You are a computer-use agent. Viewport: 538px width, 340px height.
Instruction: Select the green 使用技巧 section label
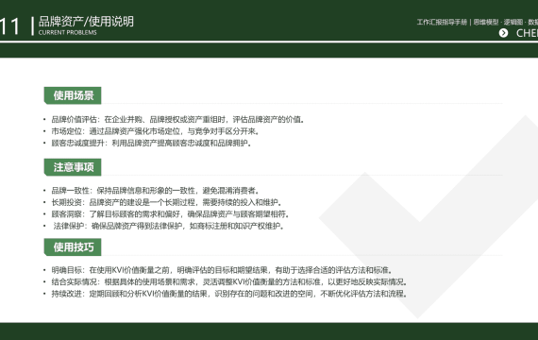(x=73, y=246)
